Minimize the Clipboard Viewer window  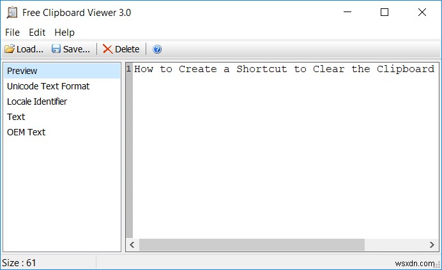[347, 12]
